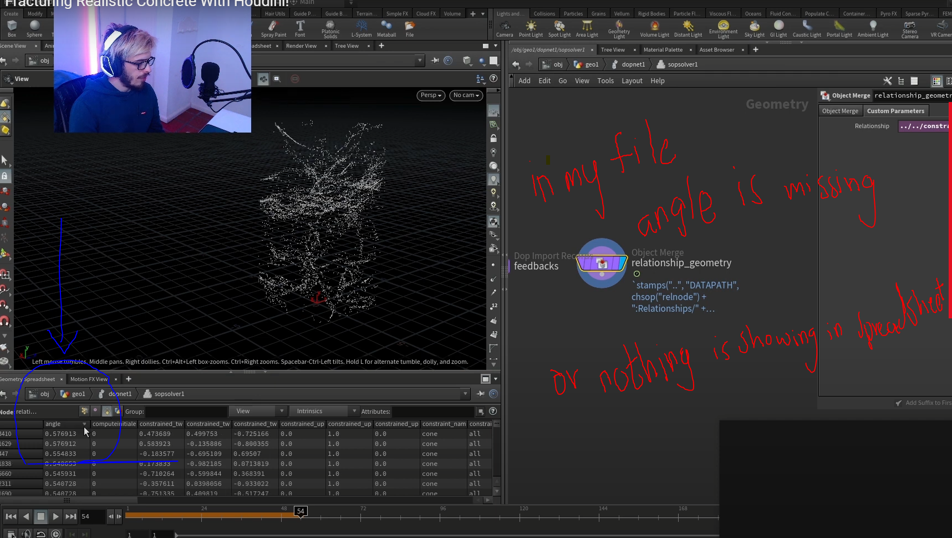Toggle audio on the playbar

[26, 534]
